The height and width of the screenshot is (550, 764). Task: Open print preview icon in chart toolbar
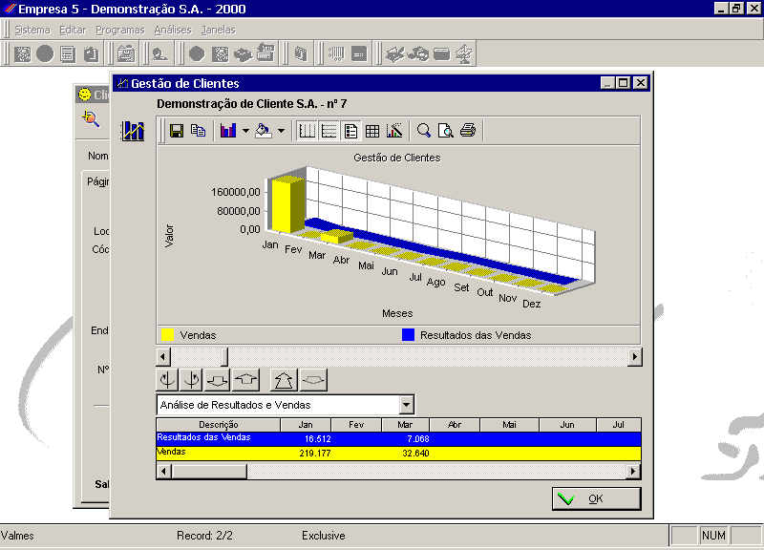tap(445, 131)
